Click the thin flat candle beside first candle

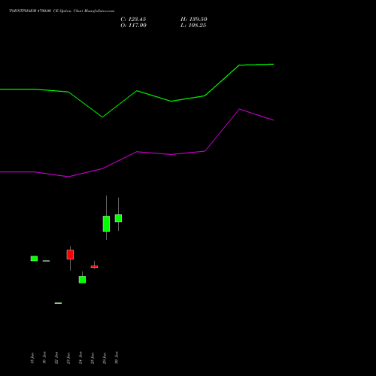46,261
